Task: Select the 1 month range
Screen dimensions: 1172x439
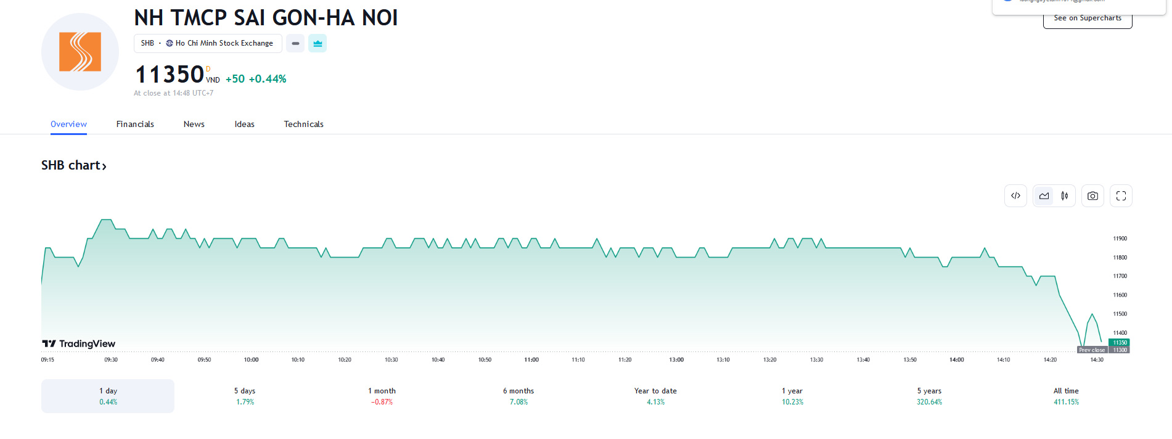Action: tap(382, 396)
